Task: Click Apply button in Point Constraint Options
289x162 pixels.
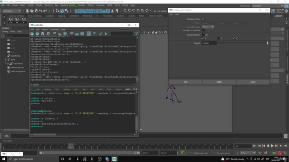Action: click(x=219, y=82)
